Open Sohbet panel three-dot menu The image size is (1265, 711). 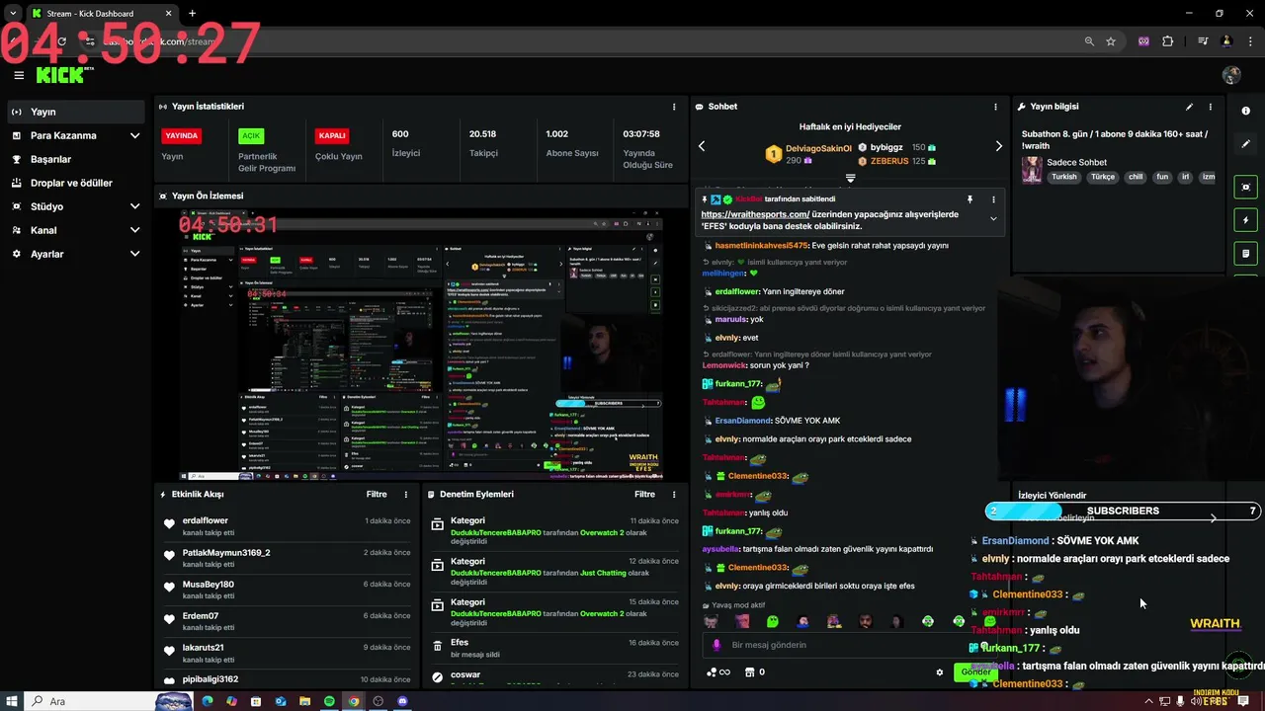pyautogui.click(x=995, y=107)
